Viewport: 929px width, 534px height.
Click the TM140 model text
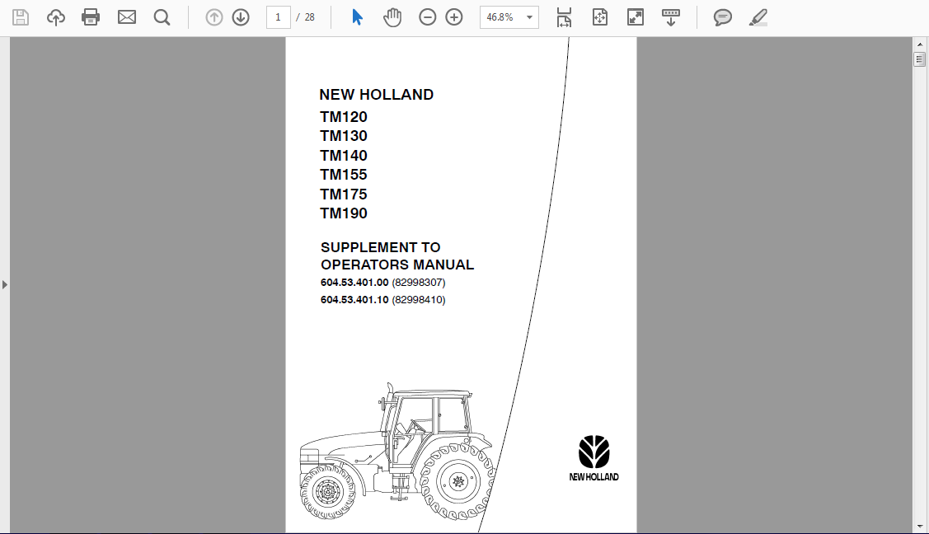pyautogui.click(x=344, y=155)
